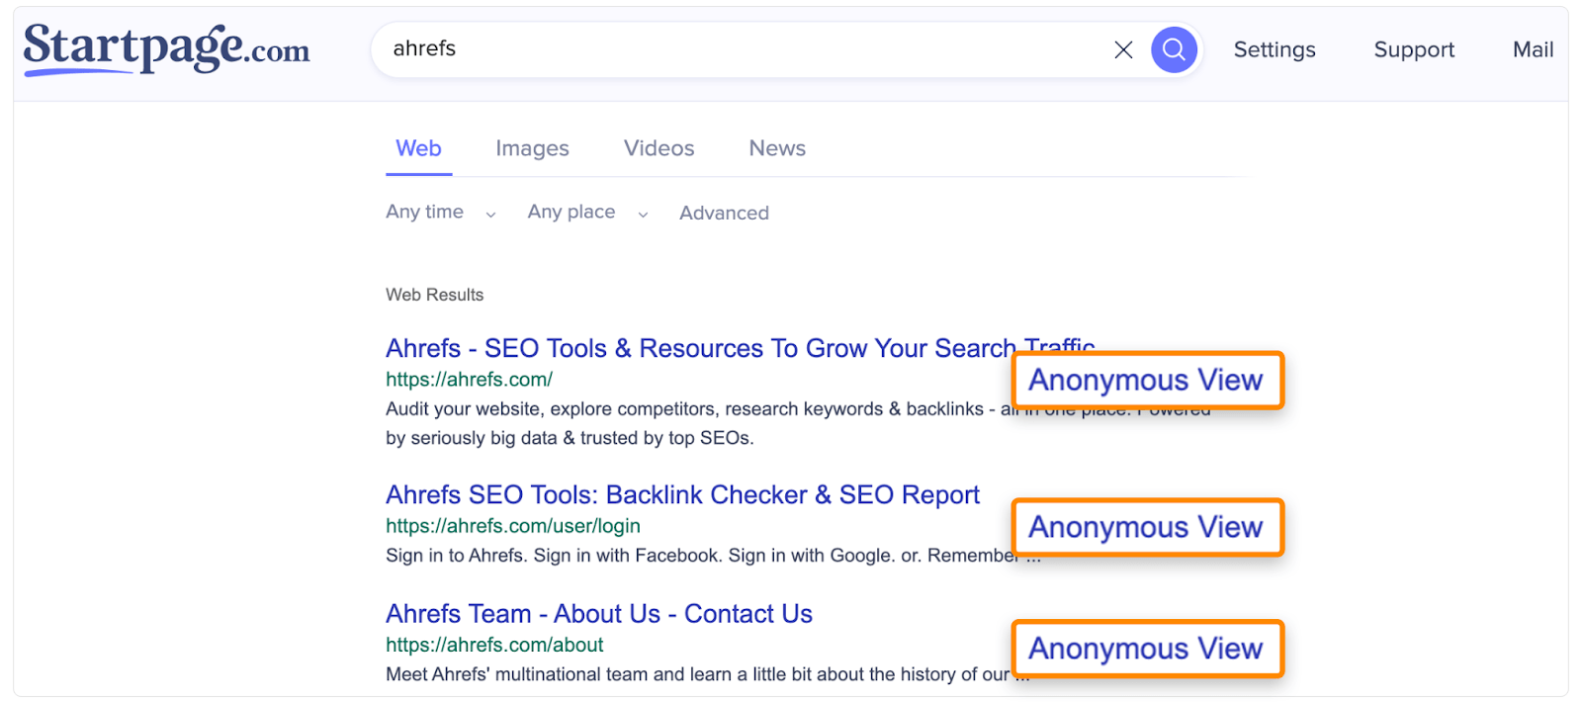The width and height of the screenshot is (1582, 703).
Task: Open the Advanced search options
Action: [724, 213]
